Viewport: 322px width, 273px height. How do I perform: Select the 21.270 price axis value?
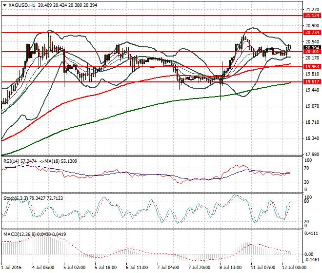coord(312,9)
